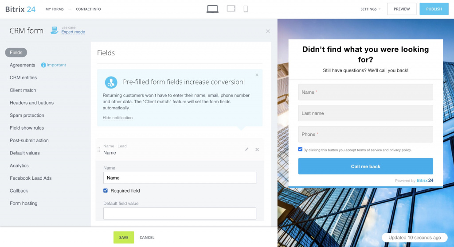Image resolution: width=454 pixels, height=247 pixels.
Task: Uncheck the Required field checkbox
Action: click(x=106, y=191)
